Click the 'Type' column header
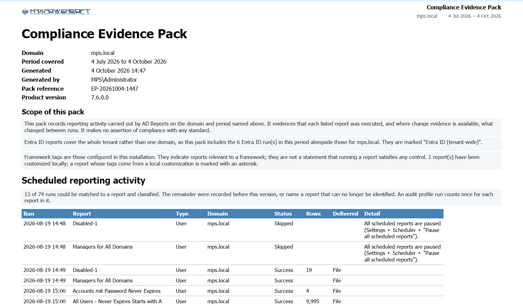523x306 pixels. [x=182, y=214]
